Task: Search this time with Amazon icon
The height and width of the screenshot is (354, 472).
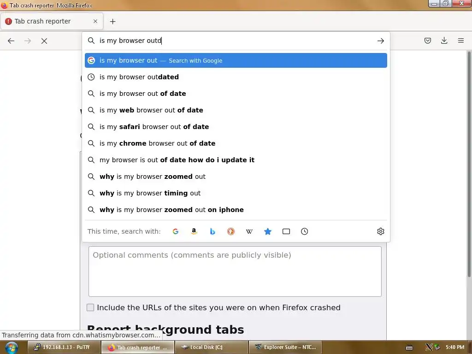Action: pos(194,231)
